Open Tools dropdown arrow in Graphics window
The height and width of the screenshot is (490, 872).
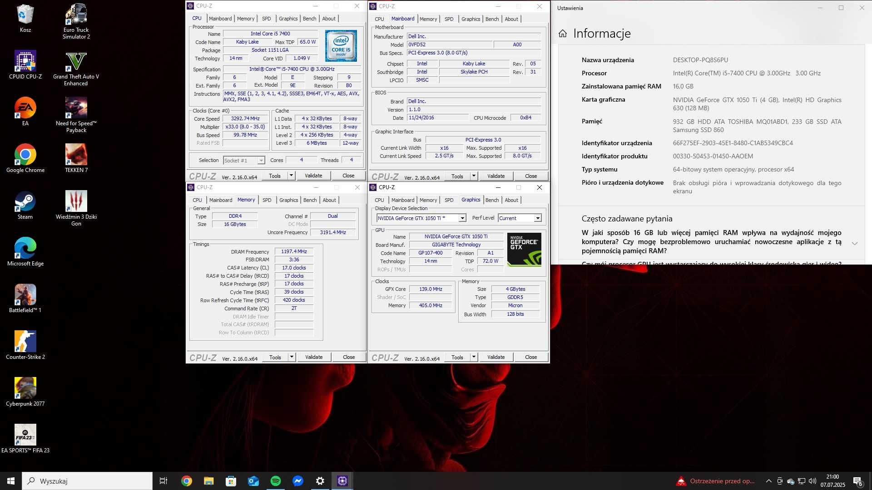(x=474, y=357)
